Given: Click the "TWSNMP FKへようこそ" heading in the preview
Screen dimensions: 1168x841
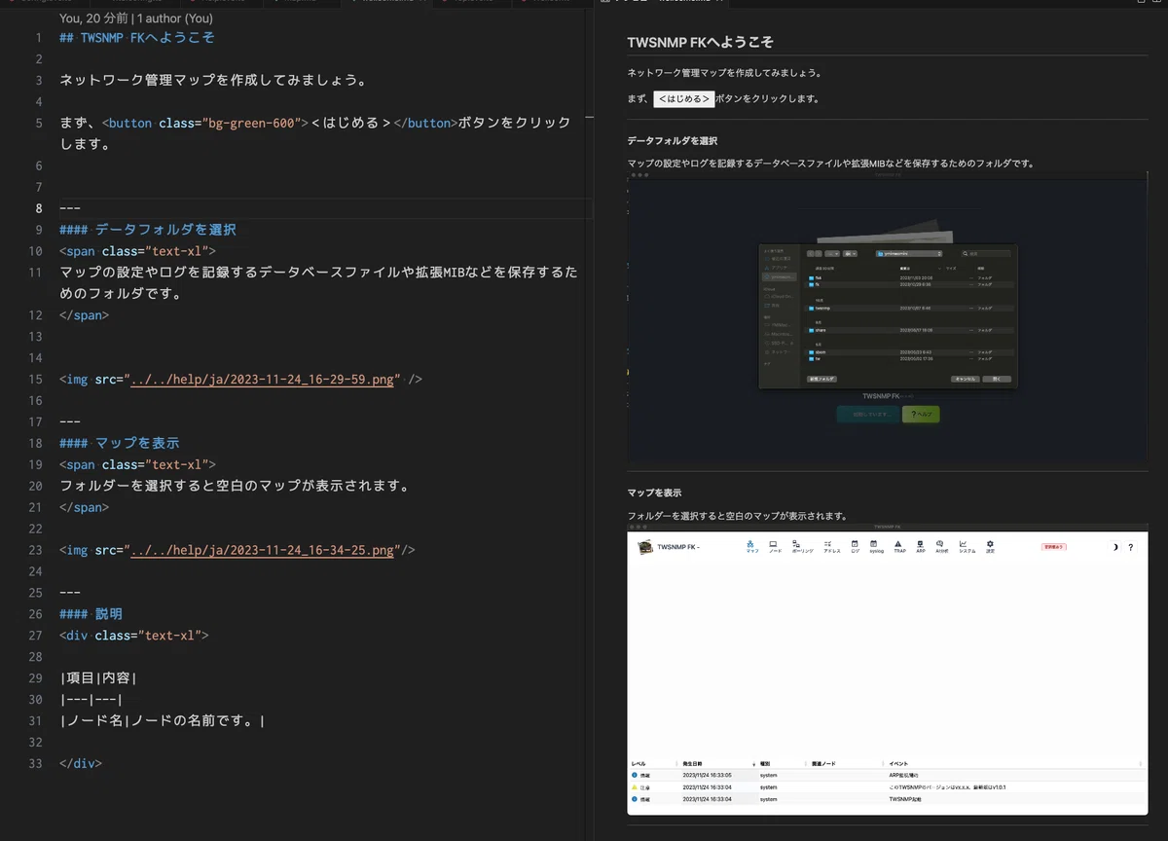Looking at the screenshot, I should tap(701, 43).
